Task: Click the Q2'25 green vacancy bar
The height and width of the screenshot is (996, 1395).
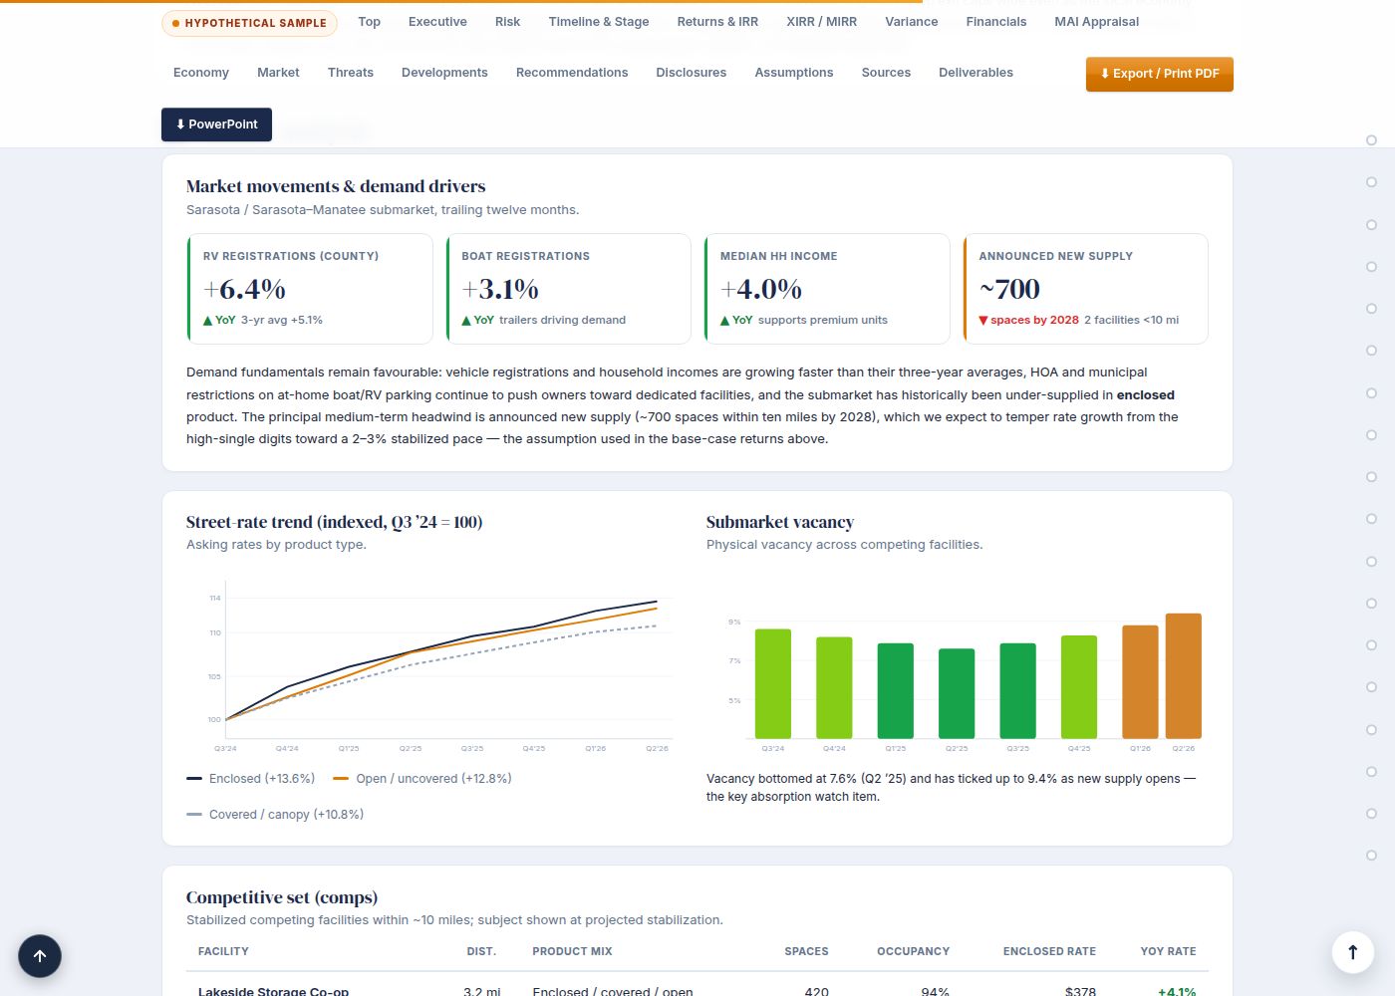Action: tap(957, 693)
